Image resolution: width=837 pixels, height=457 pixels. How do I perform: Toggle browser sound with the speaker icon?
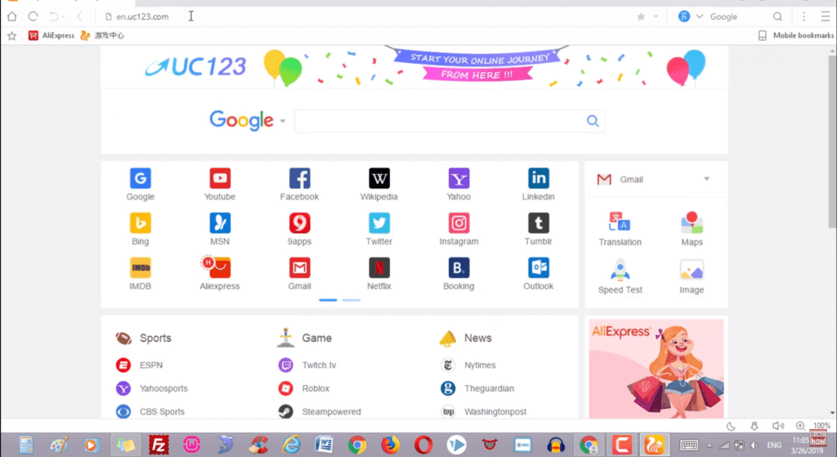coord(778,426)
